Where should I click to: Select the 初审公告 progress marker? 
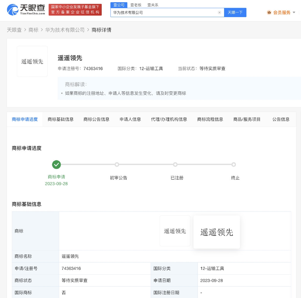coord(117,164)
